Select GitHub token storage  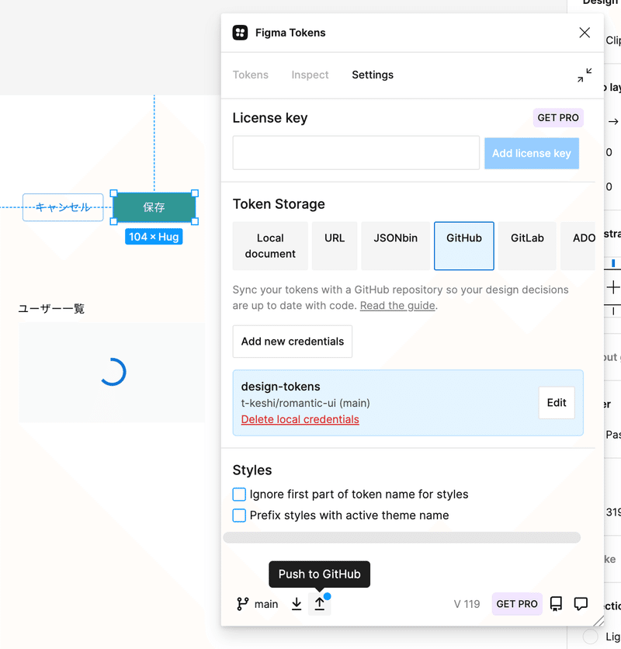(x=463, y=246)
